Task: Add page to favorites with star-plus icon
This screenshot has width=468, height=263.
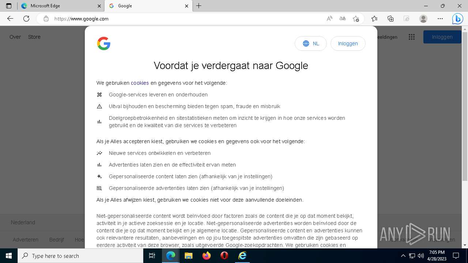Action: [356, 19]
